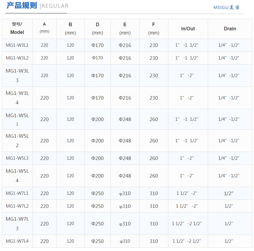Click the MG1-W5L3 model cell
254x251 pixels.
pyautogui.click(x=17, y=158)
